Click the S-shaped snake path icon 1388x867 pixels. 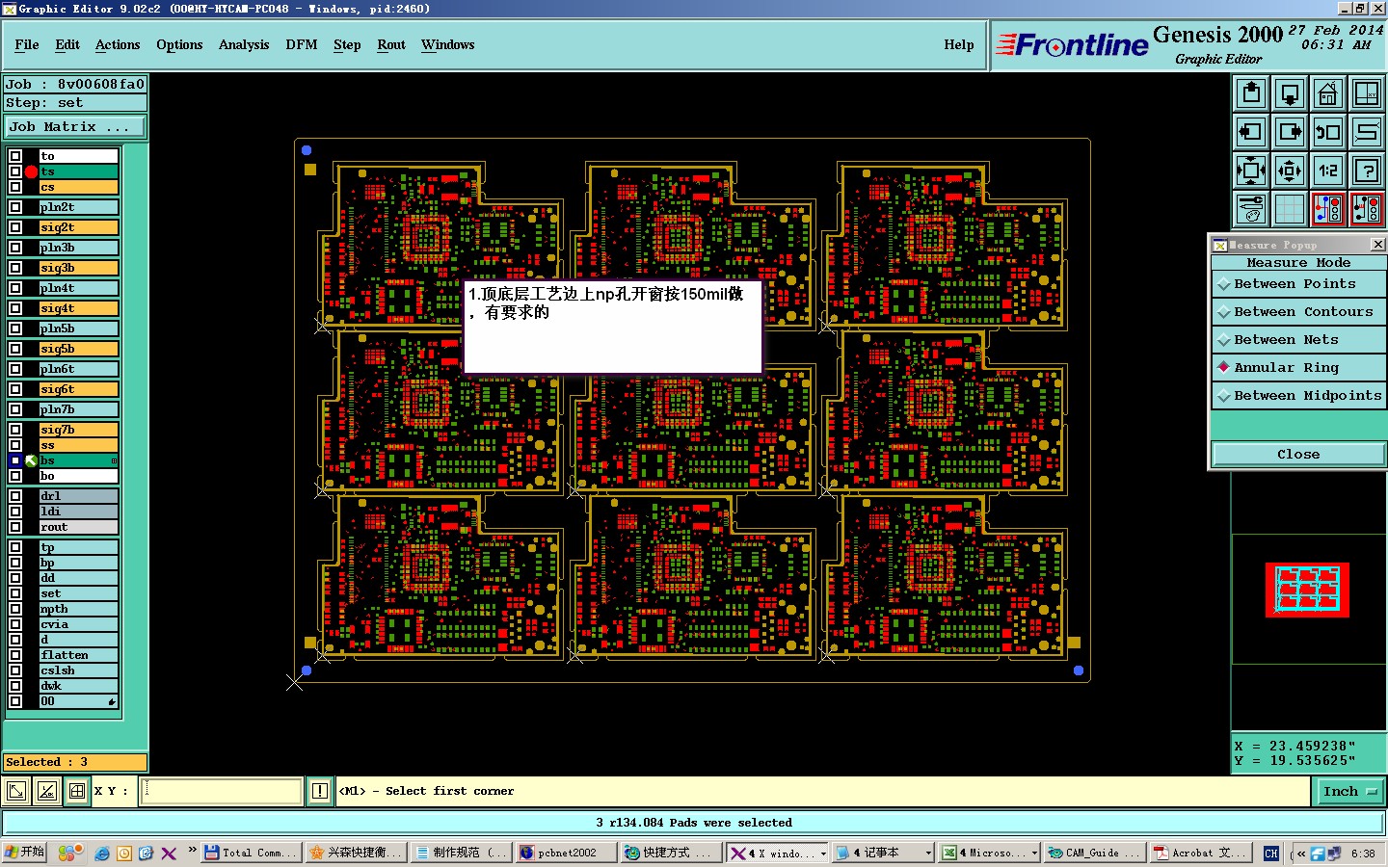(x=1367, y=132)
